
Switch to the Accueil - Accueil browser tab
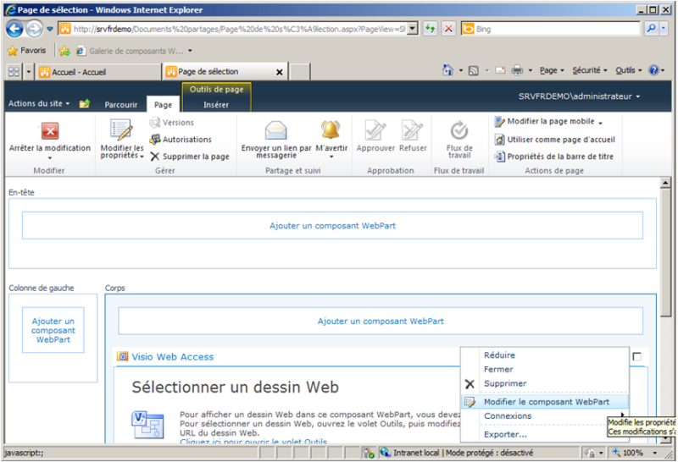98,72
